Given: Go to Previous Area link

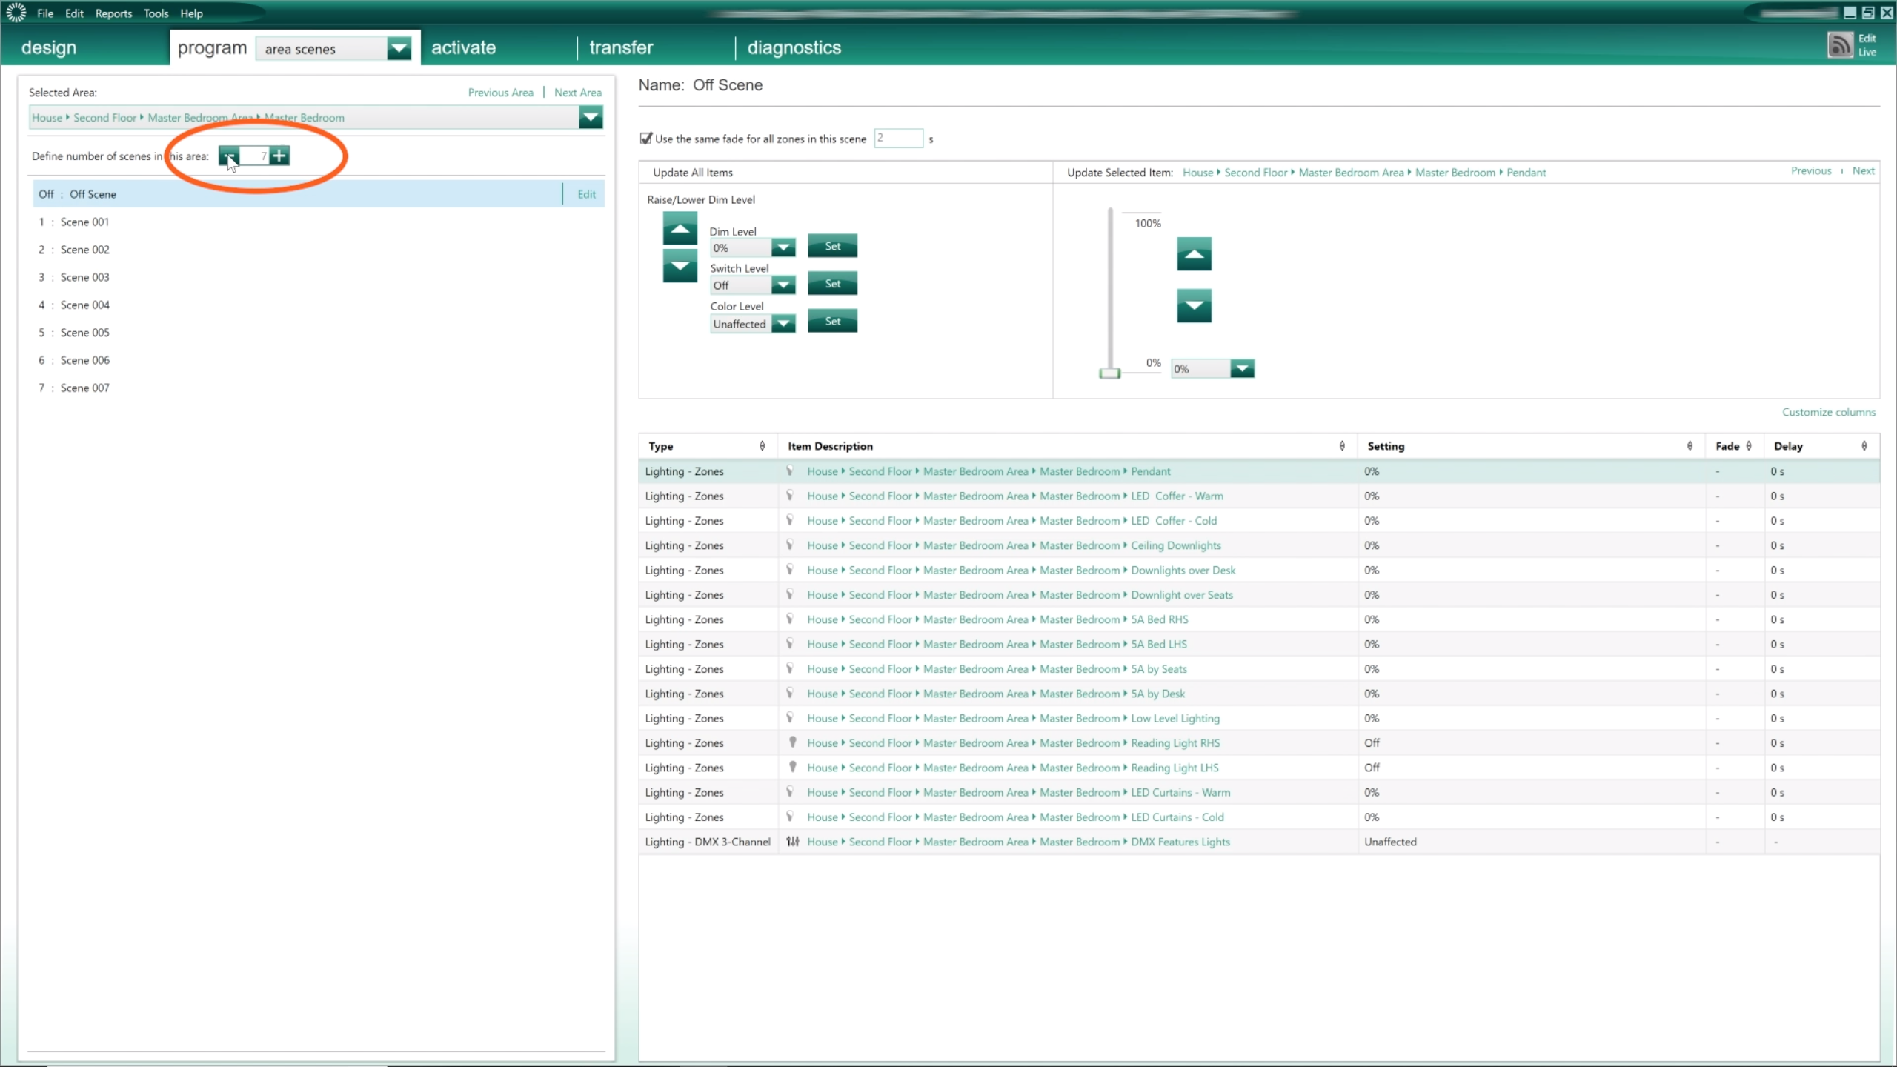Looking at the screenshot, I should click(x=501, y=93).
